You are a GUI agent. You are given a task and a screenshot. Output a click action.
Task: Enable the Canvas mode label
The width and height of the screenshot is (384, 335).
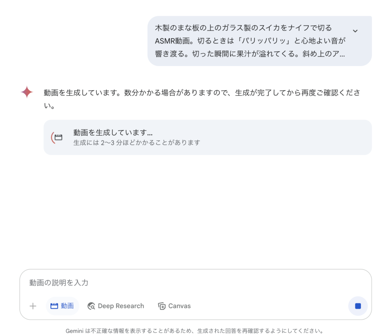(179, 306)
